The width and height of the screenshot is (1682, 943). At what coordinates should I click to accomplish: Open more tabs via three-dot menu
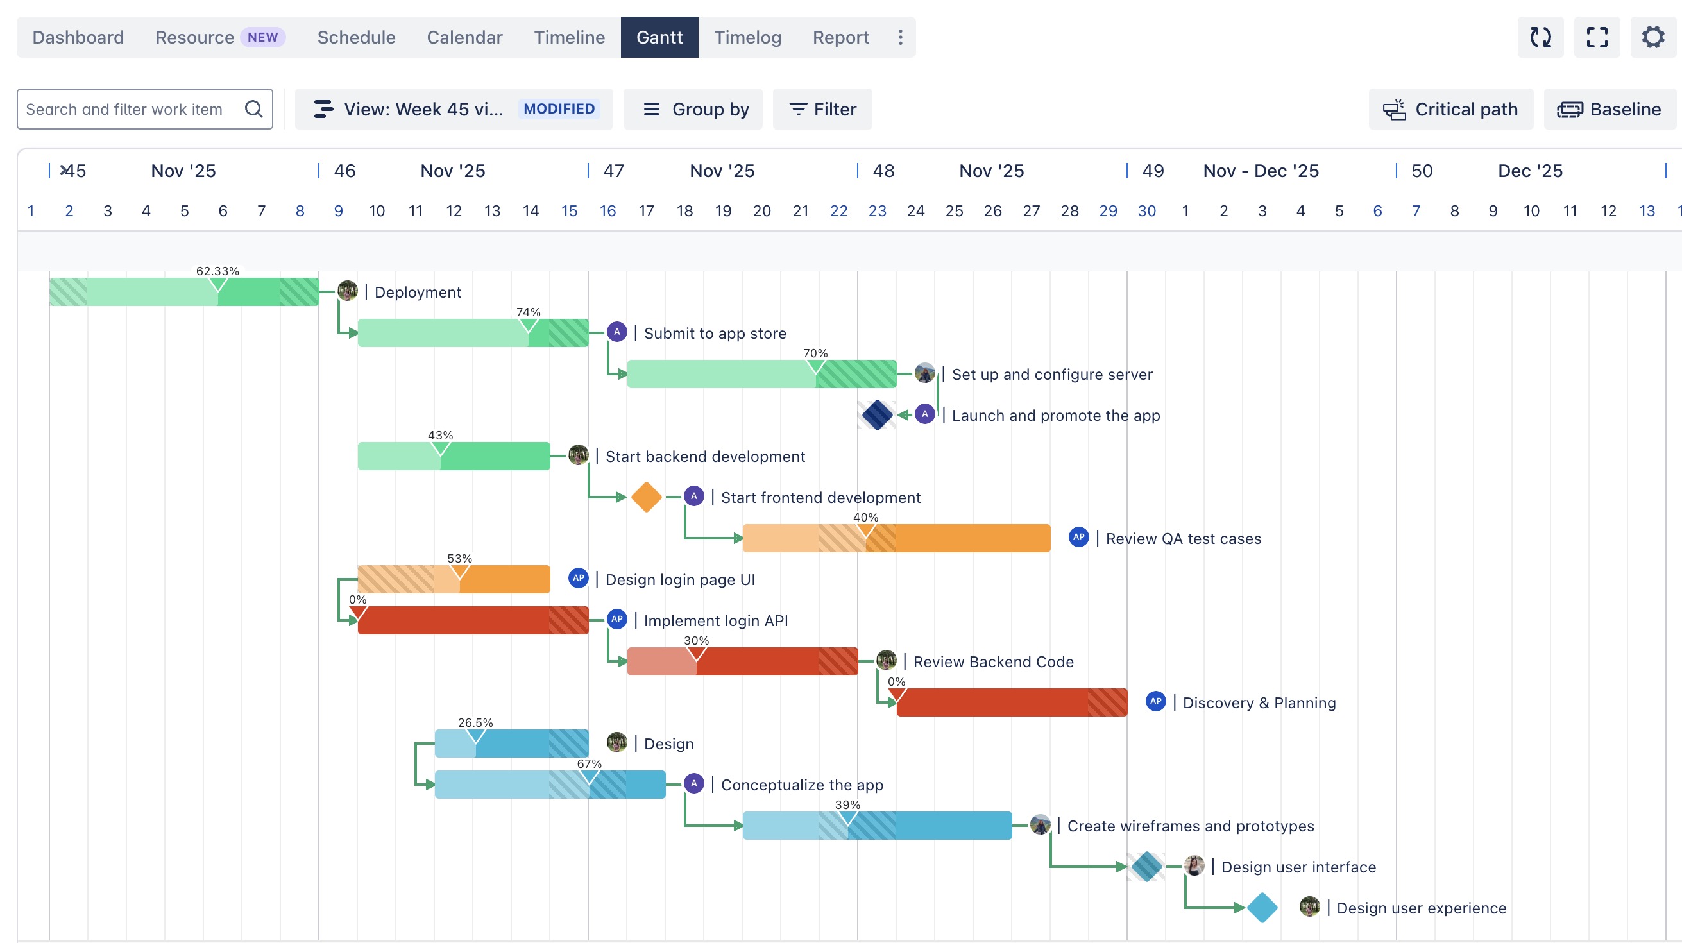(x=901, y=37)
